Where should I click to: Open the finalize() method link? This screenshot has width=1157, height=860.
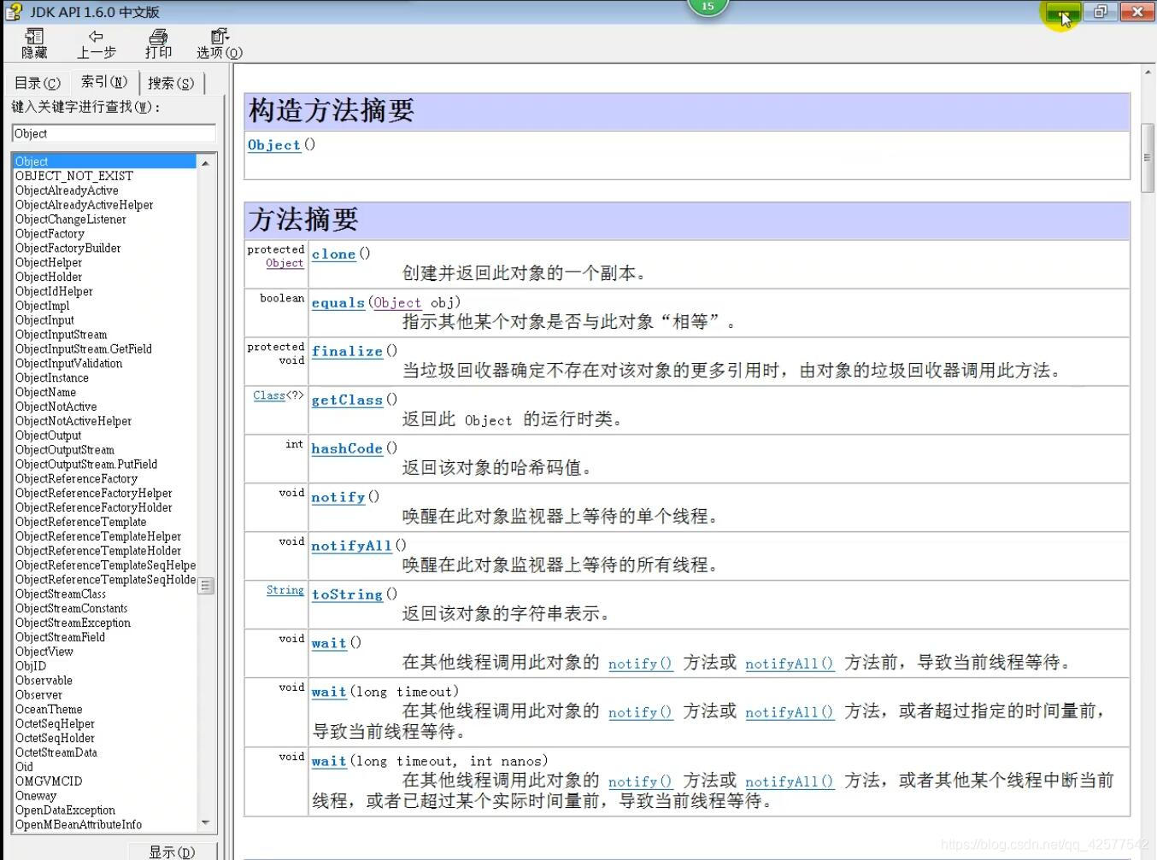point(347,351)
